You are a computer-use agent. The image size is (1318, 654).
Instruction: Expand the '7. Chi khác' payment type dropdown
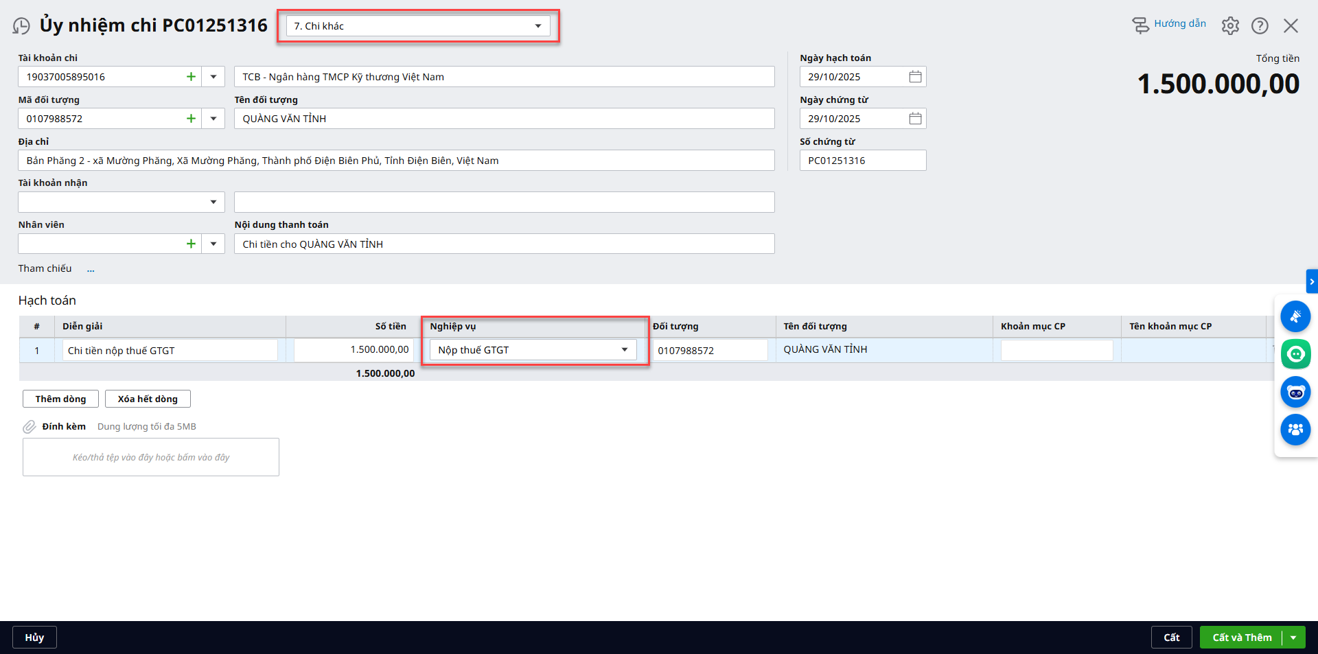coord(537,26)
